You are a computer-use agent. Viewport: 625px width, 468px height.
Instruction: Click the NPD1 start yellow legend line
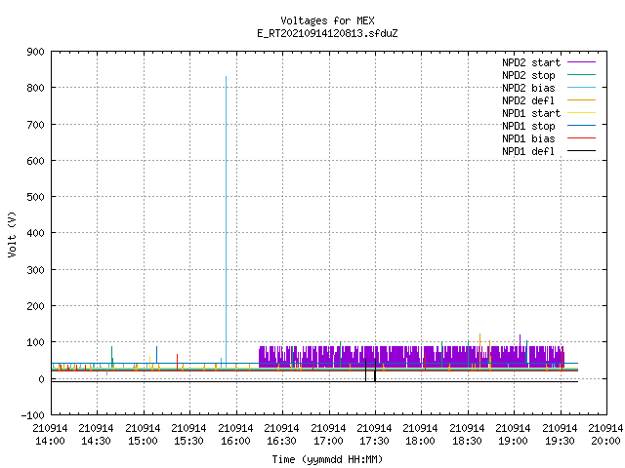(x=581, y=113)
